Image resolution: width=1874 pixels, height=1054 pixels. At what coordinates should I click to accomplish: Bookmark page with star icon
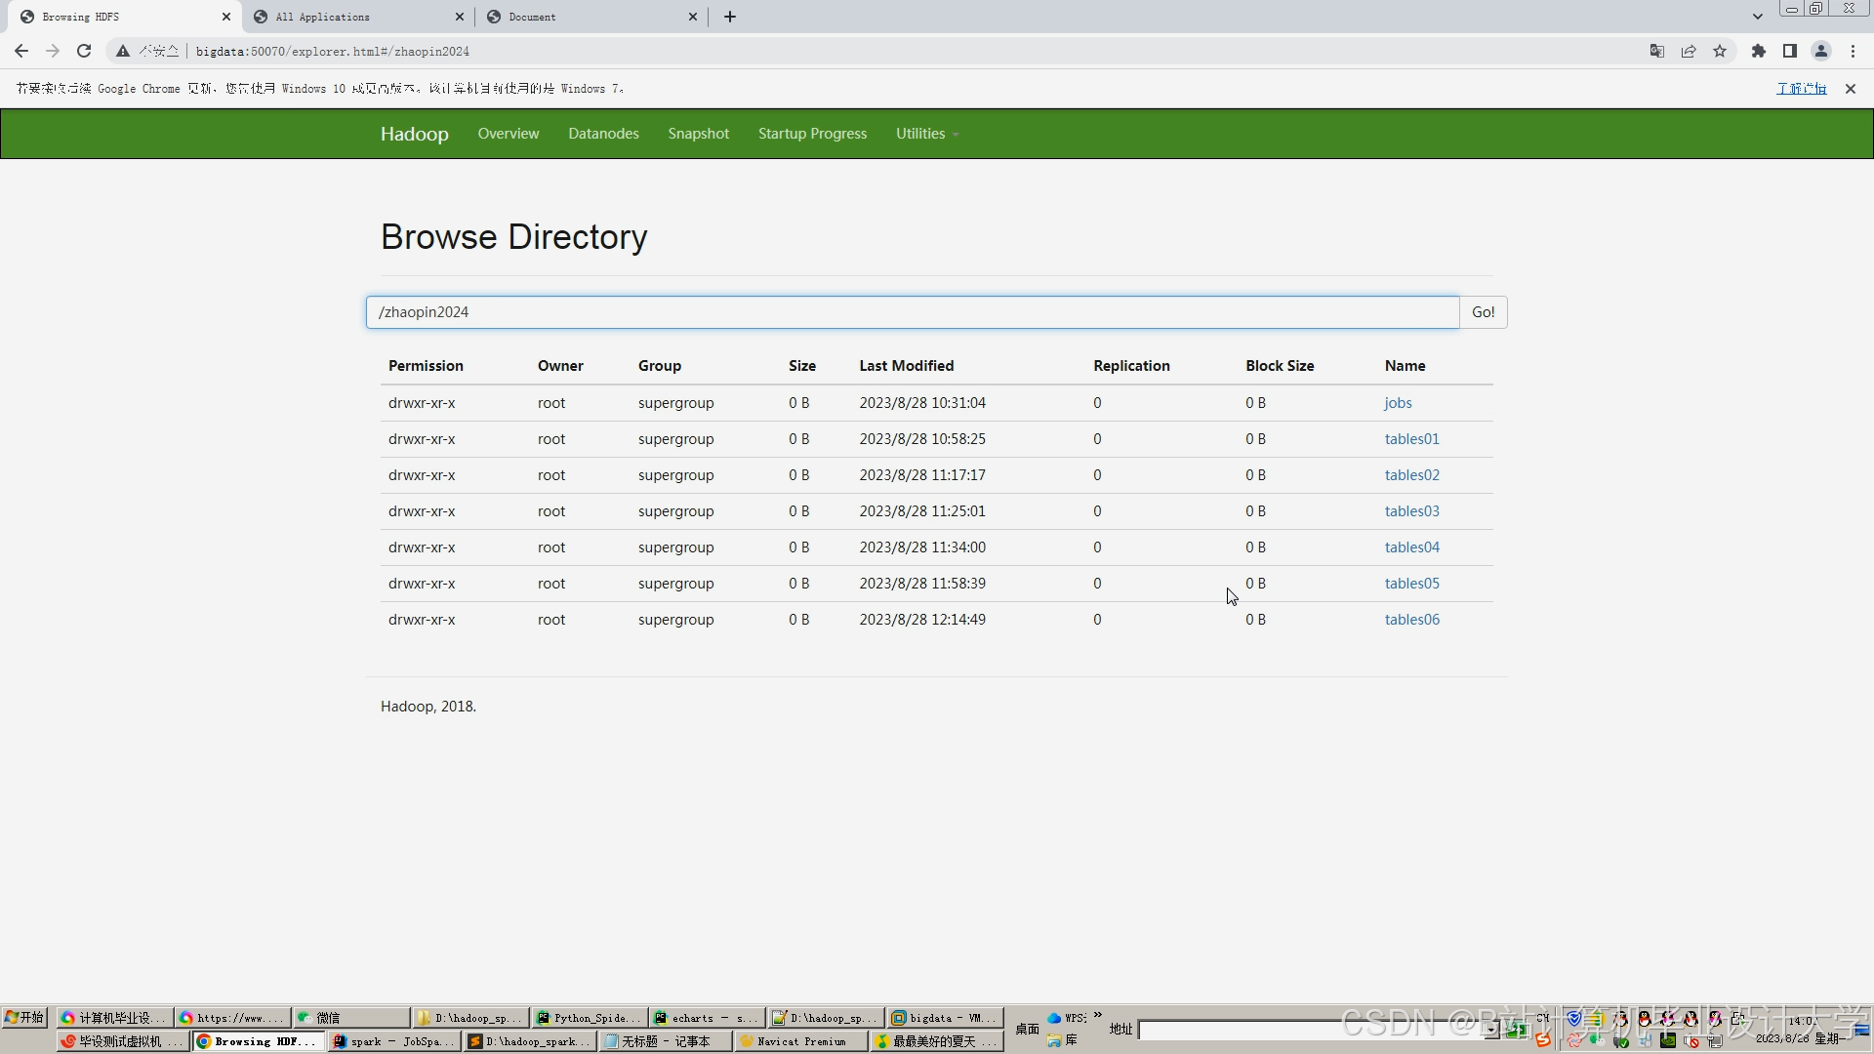pyautogui.click(x=1720, y=51)
